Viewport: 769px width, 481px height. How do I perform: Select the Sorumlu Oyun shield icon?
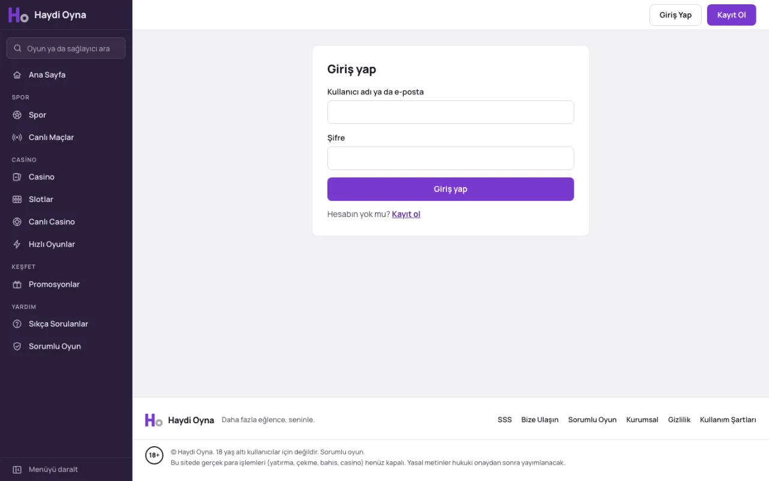coord(17,346)
